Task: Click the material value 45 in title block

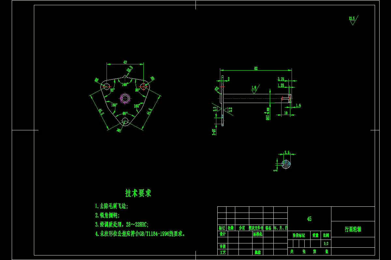Action: (x=309, y=219)
